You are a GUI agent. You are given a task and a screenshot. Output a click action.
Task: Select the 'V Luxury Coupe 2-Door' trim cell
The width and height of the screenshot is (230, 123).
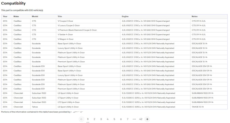pos(88,25)
